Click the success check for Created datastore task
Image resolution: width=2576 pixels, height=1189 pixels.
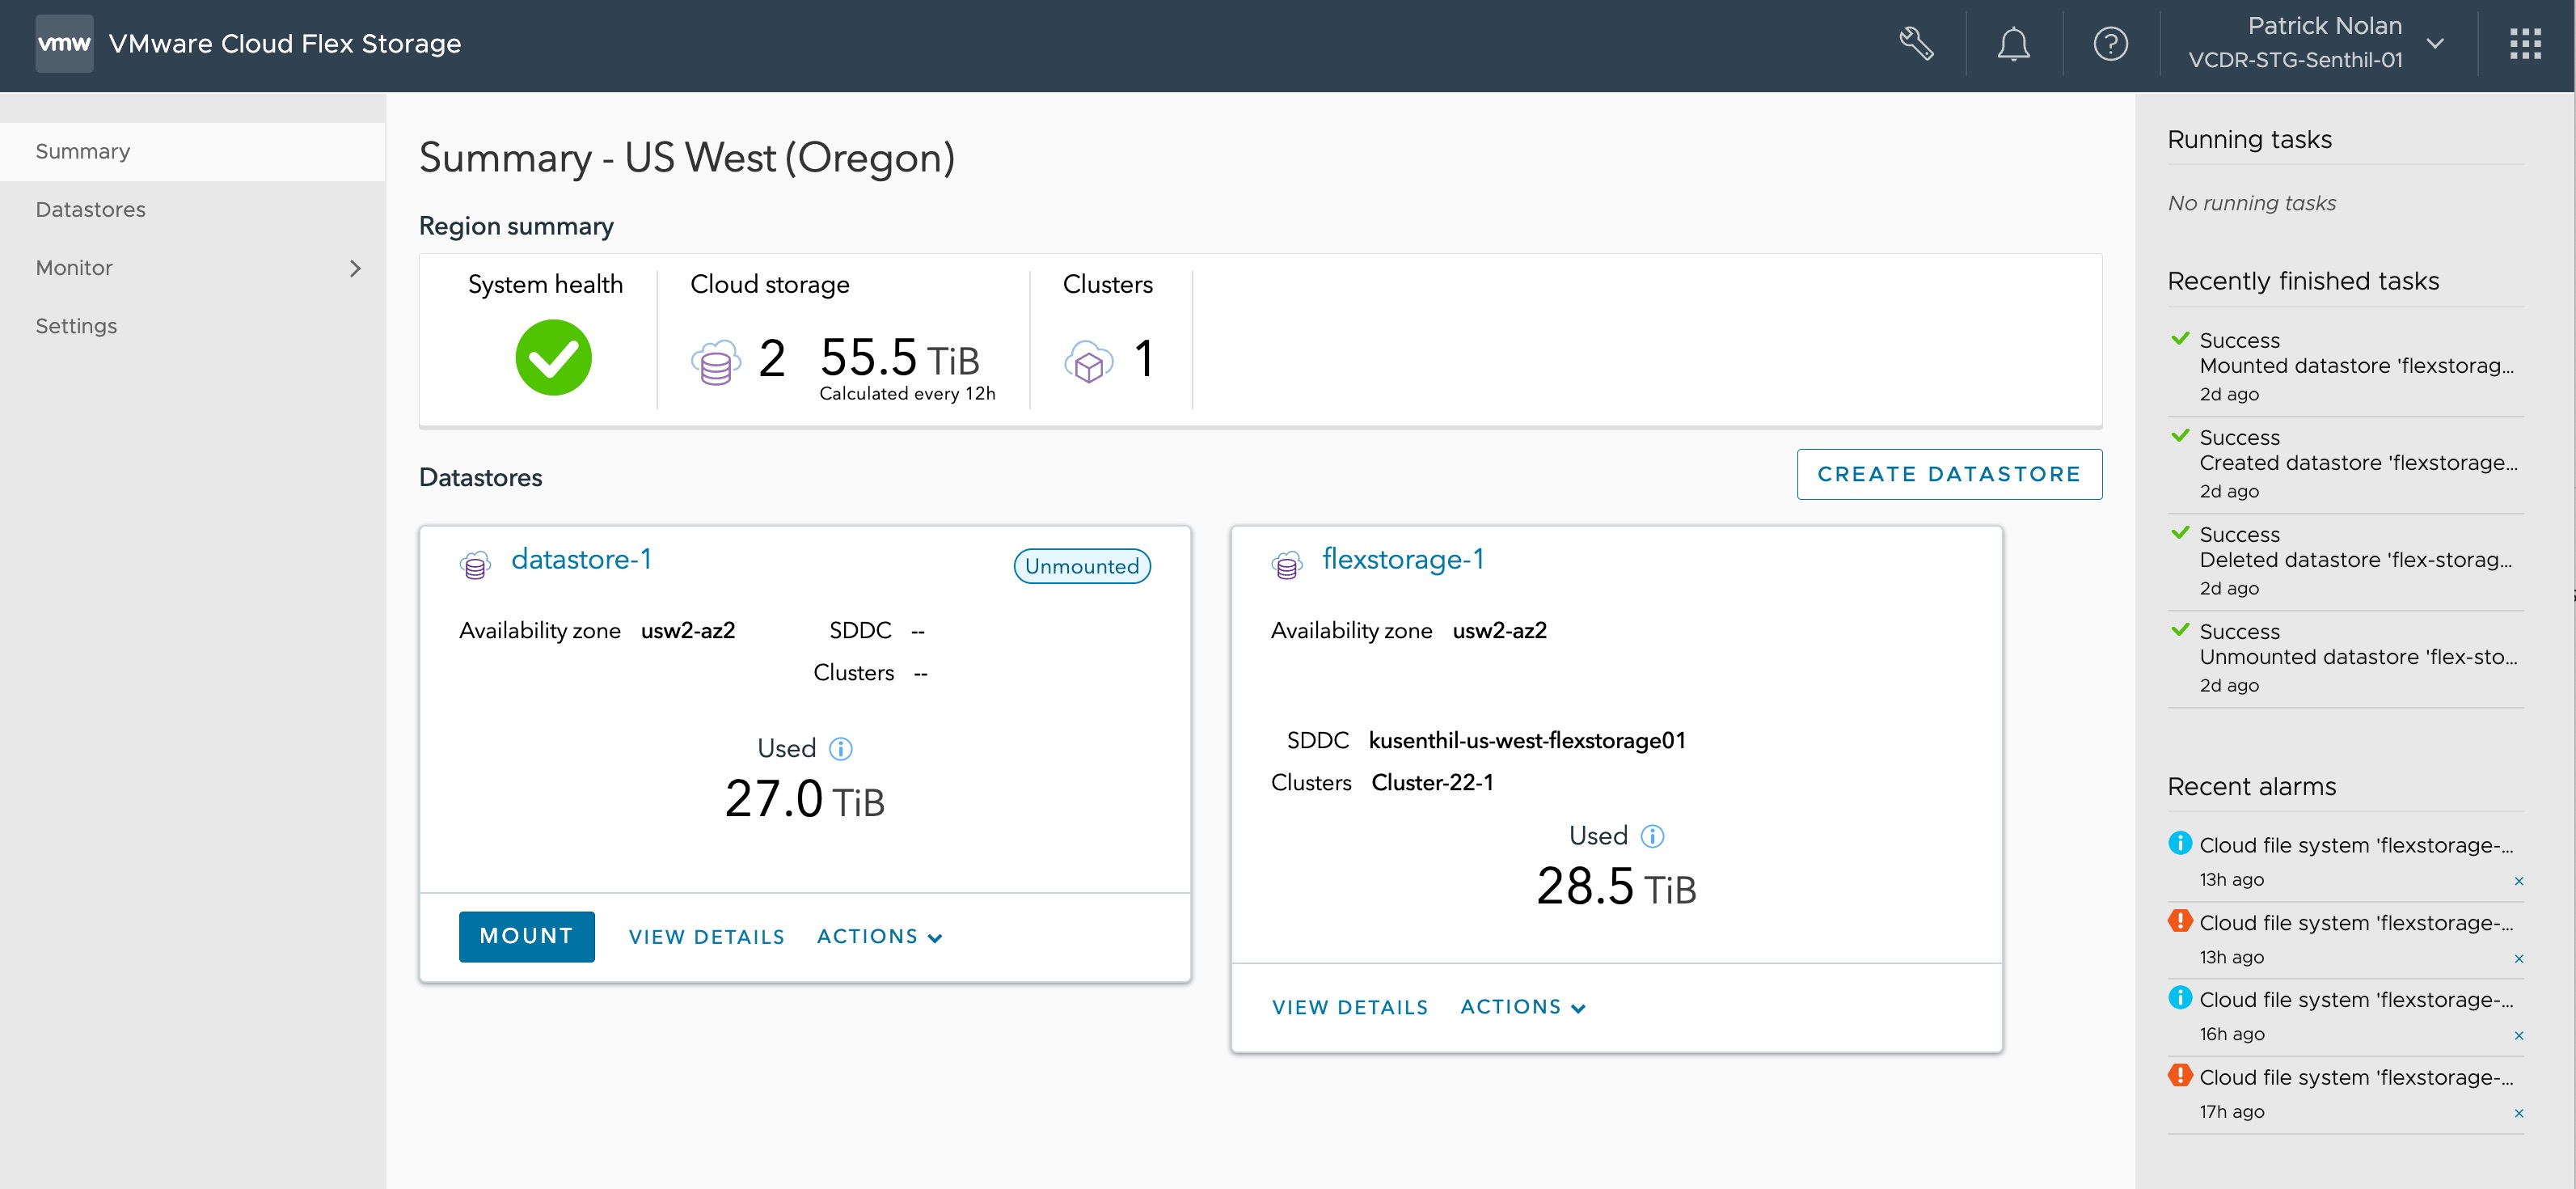tap(2180, 436)
